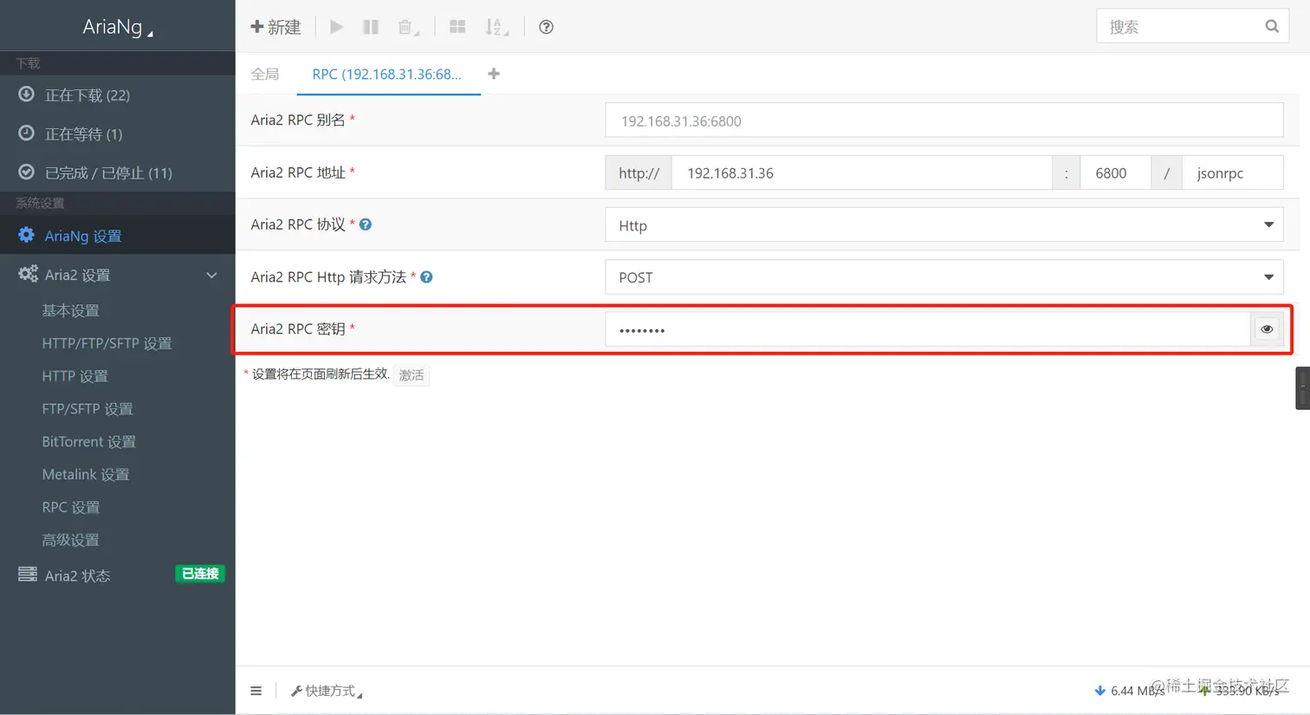The width and height of the screenshot is (1310, 715).
Task: Open the 快捷方式 shortcuts menu
Action: tap(327, 691)
